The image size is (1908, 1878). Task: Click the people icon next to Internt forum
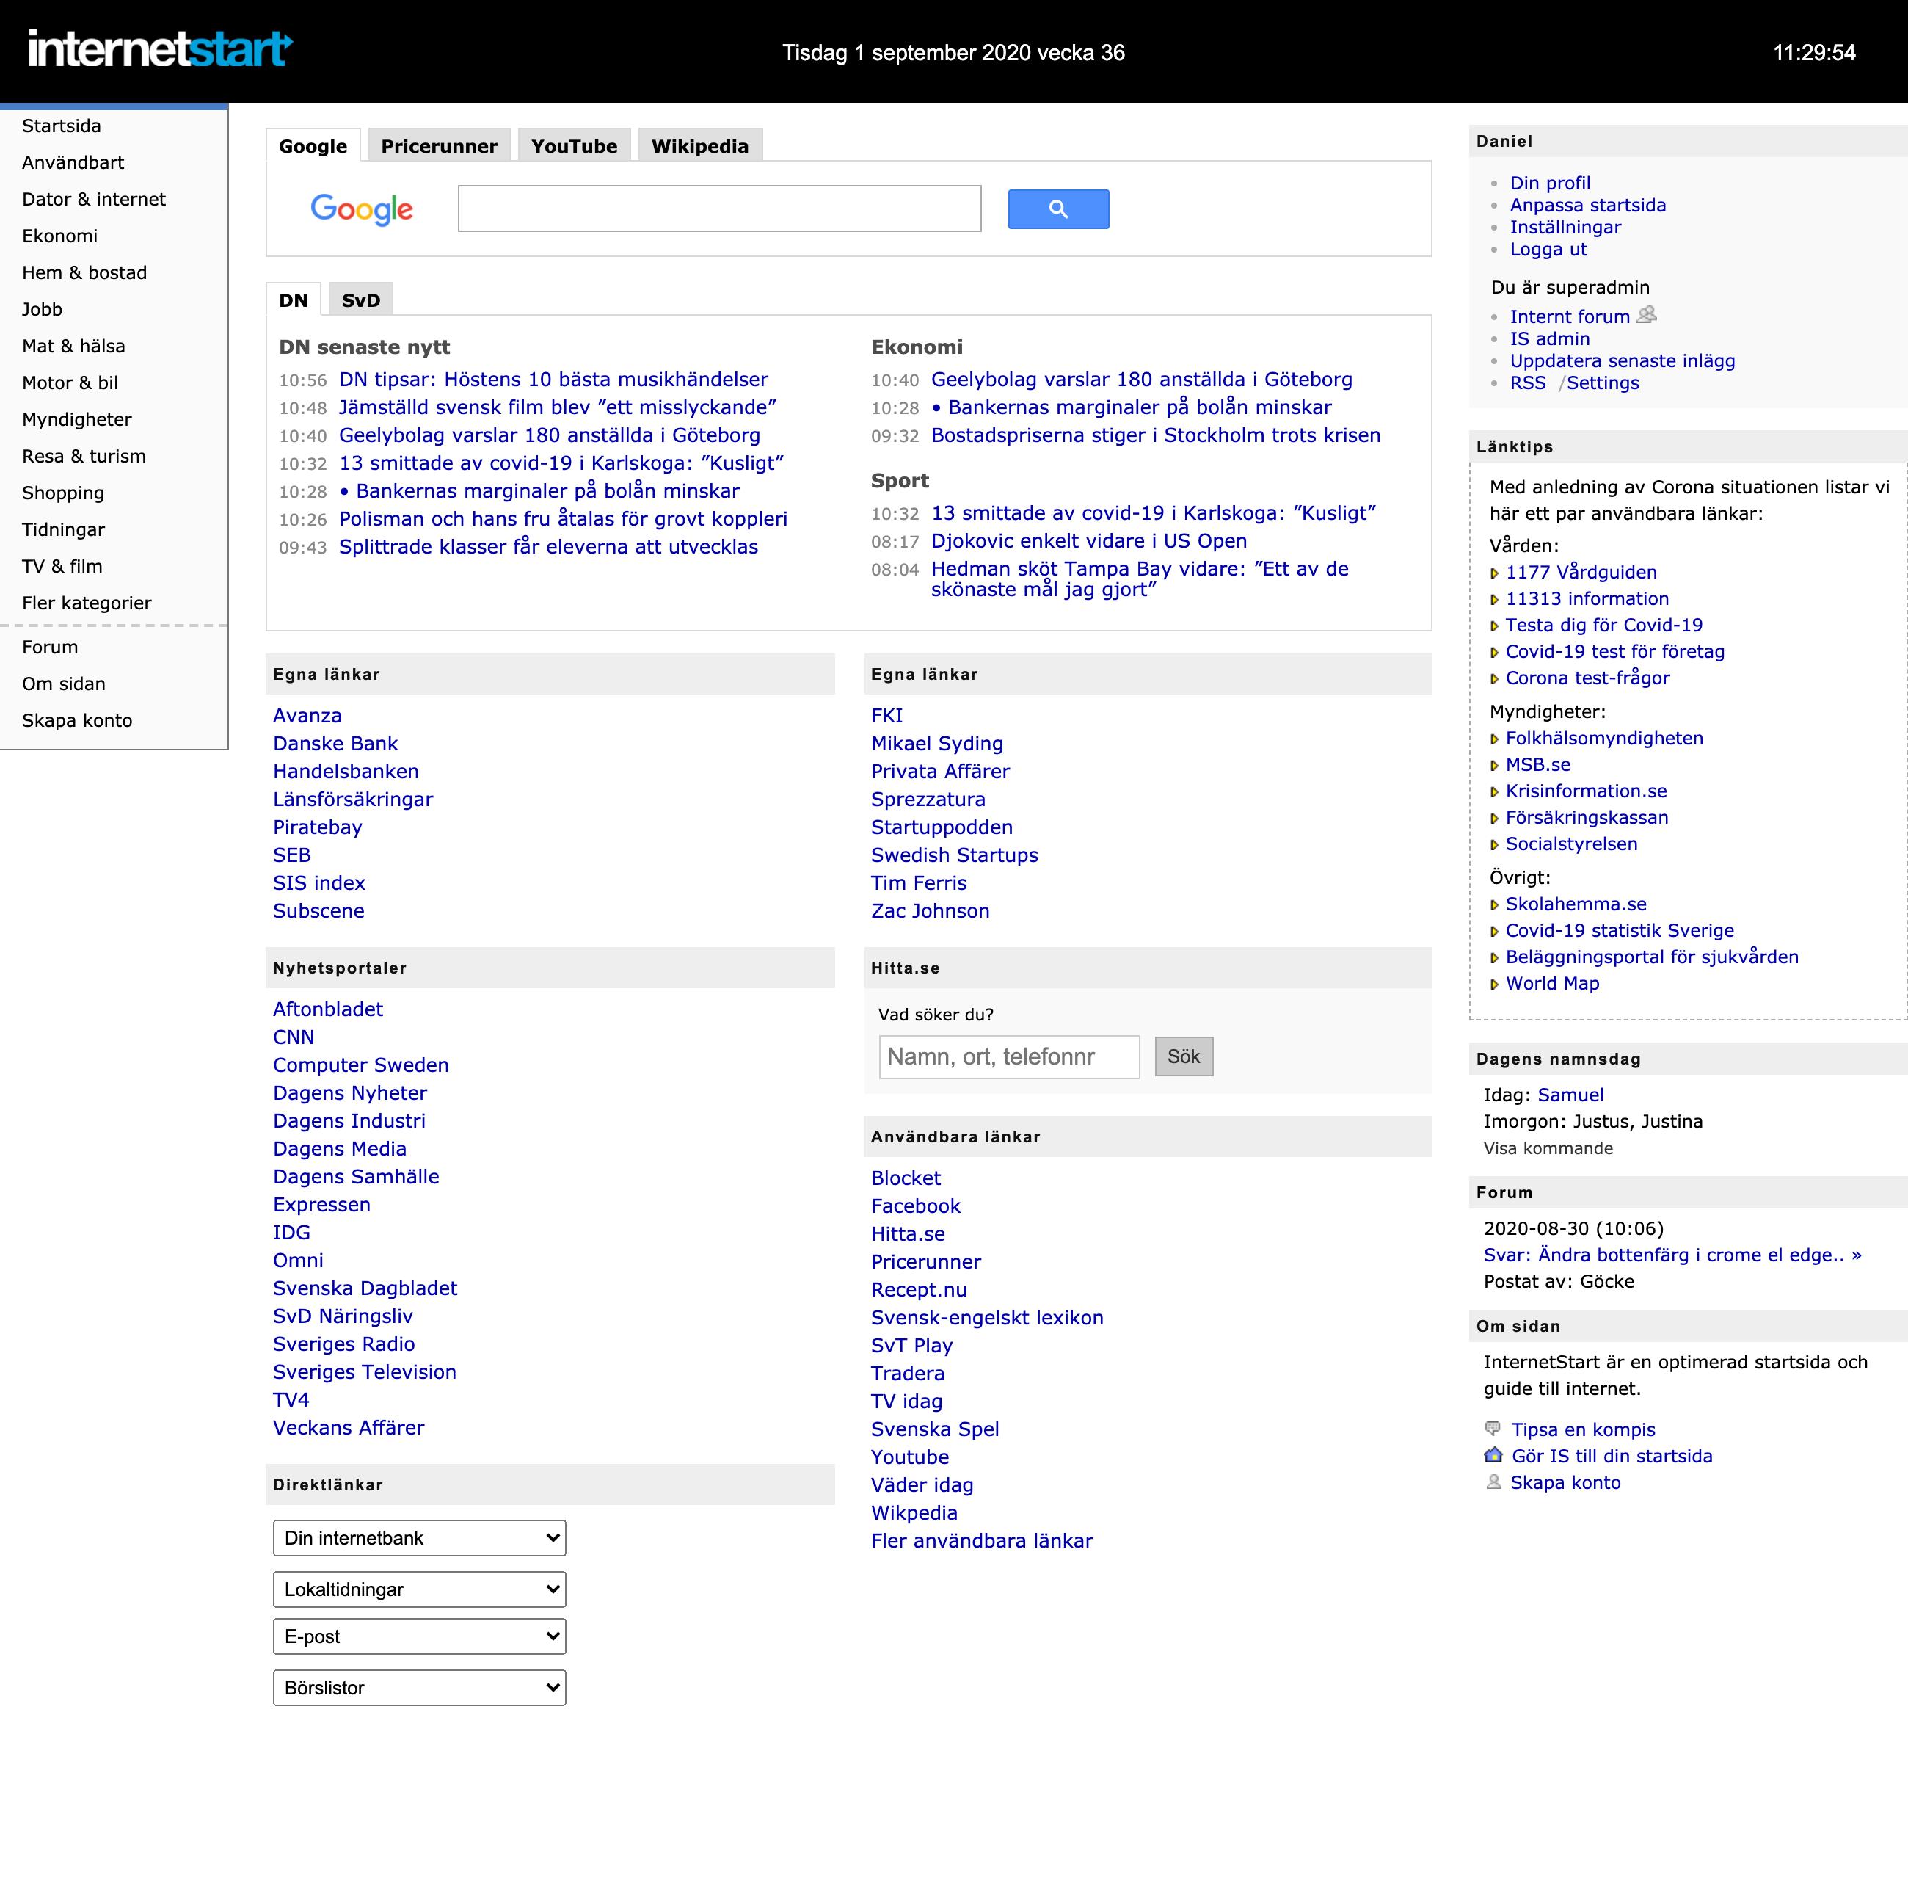click(x=1647, y=315)
